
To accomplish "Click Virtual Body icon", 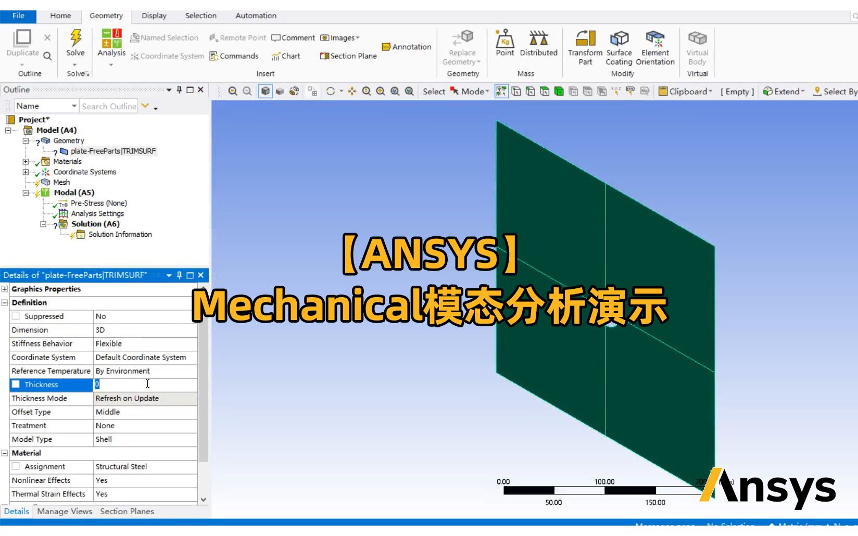I will click(x=697, y=39).
